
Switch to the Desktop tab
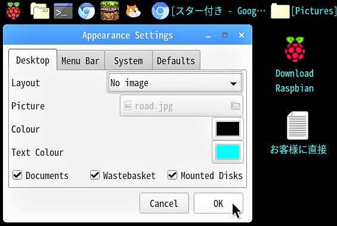pos(33,60)
